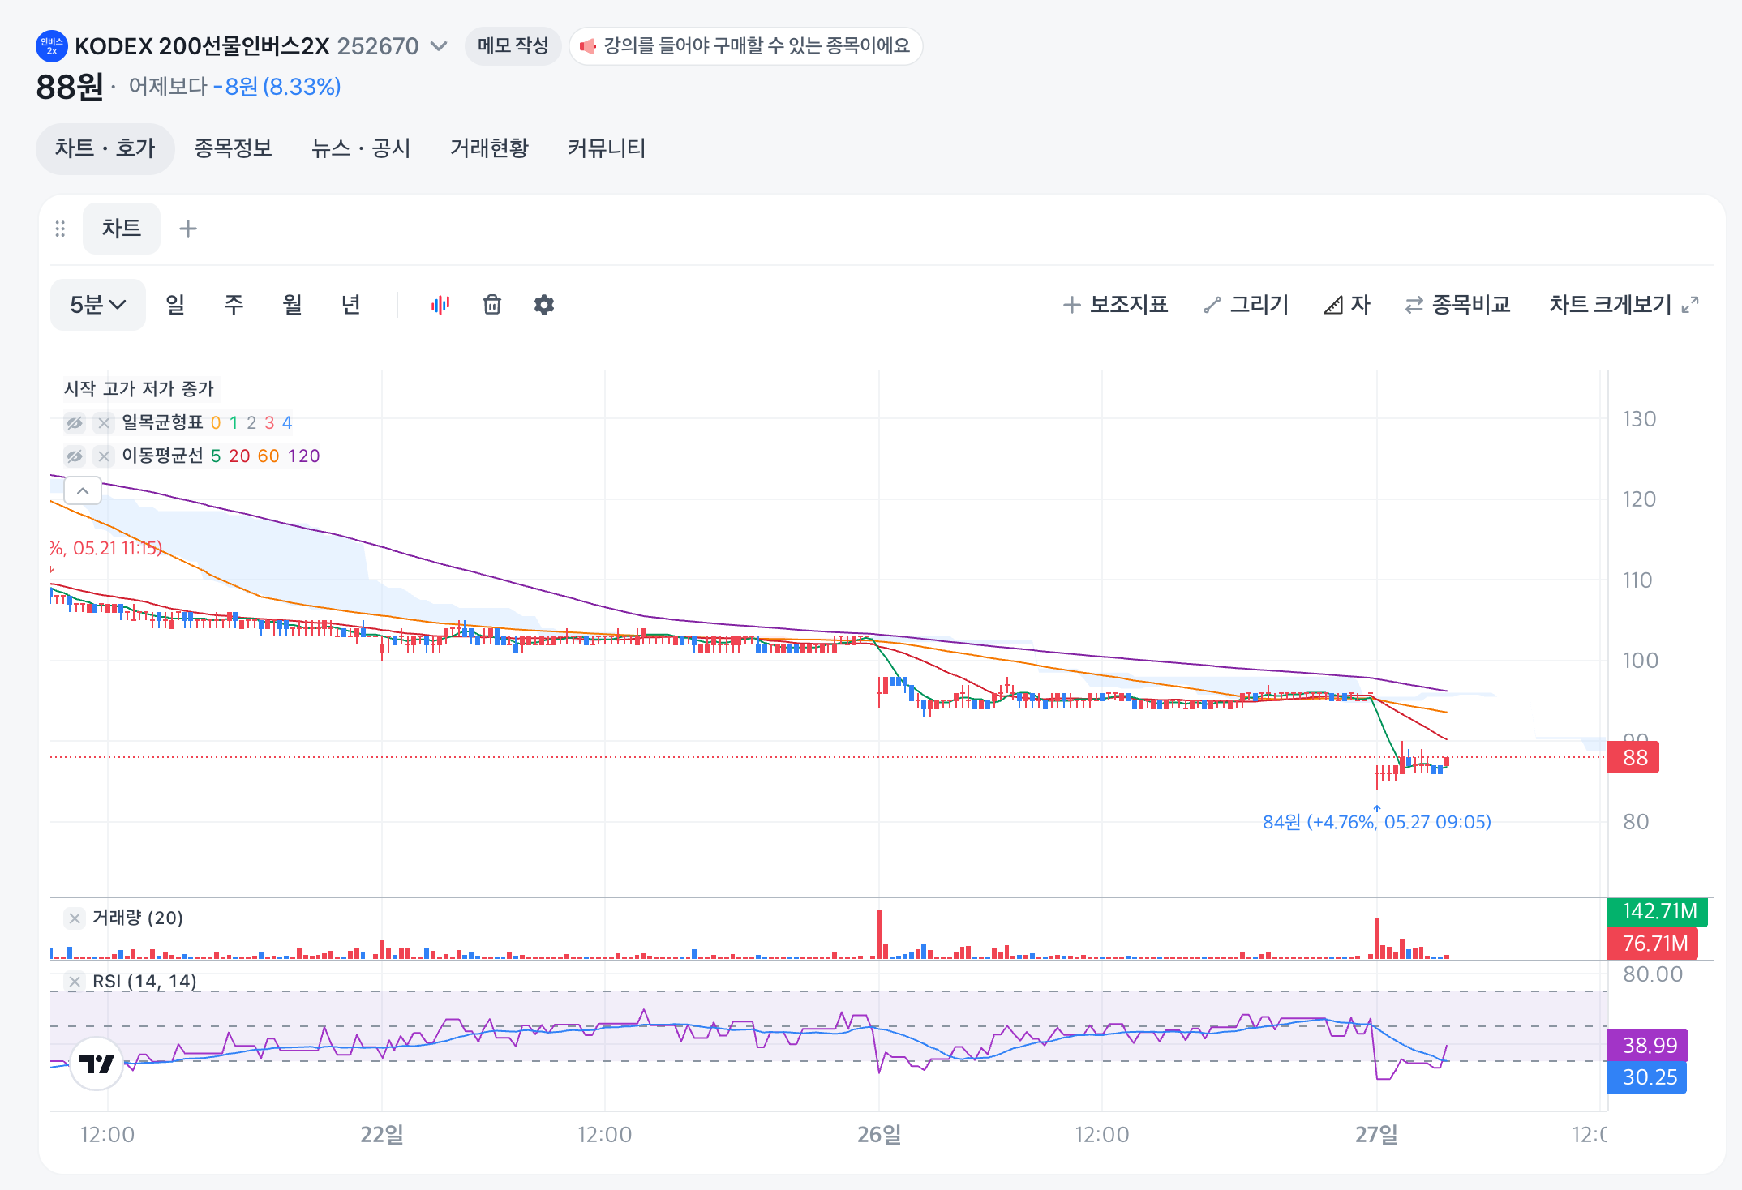This screenshot has width=1742, height=1190.
Task: Click the 27일 date label on time axis
Action: (1376, 1135)
